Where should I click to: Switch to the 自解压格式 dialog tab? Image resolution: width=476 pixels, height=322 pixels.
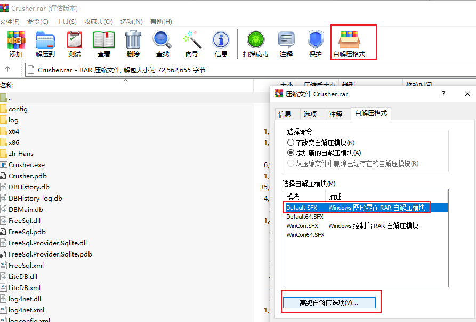[371, 113]
